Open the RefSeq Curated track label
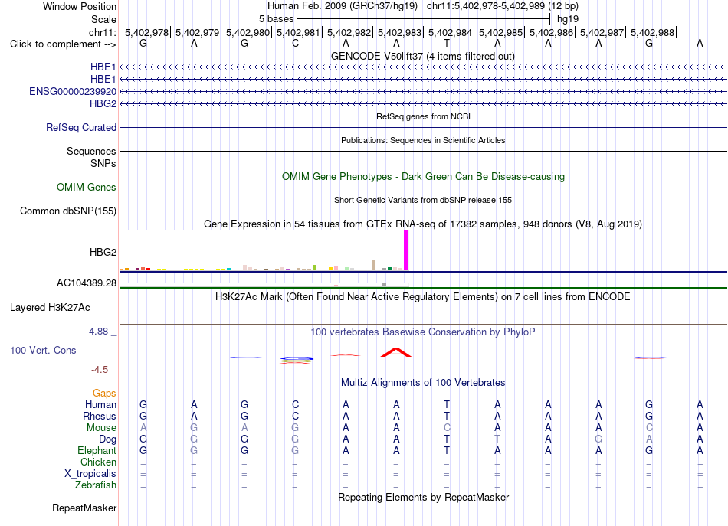 [81, 128]
